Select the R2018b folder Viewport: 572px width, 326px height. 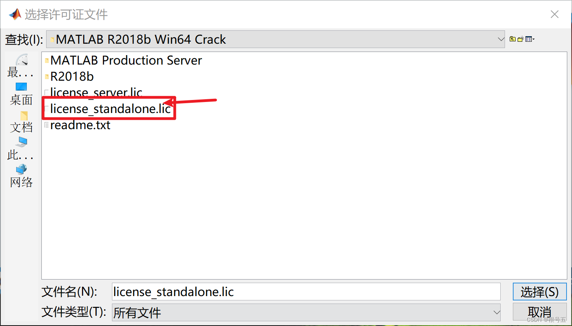coord(72,76)
